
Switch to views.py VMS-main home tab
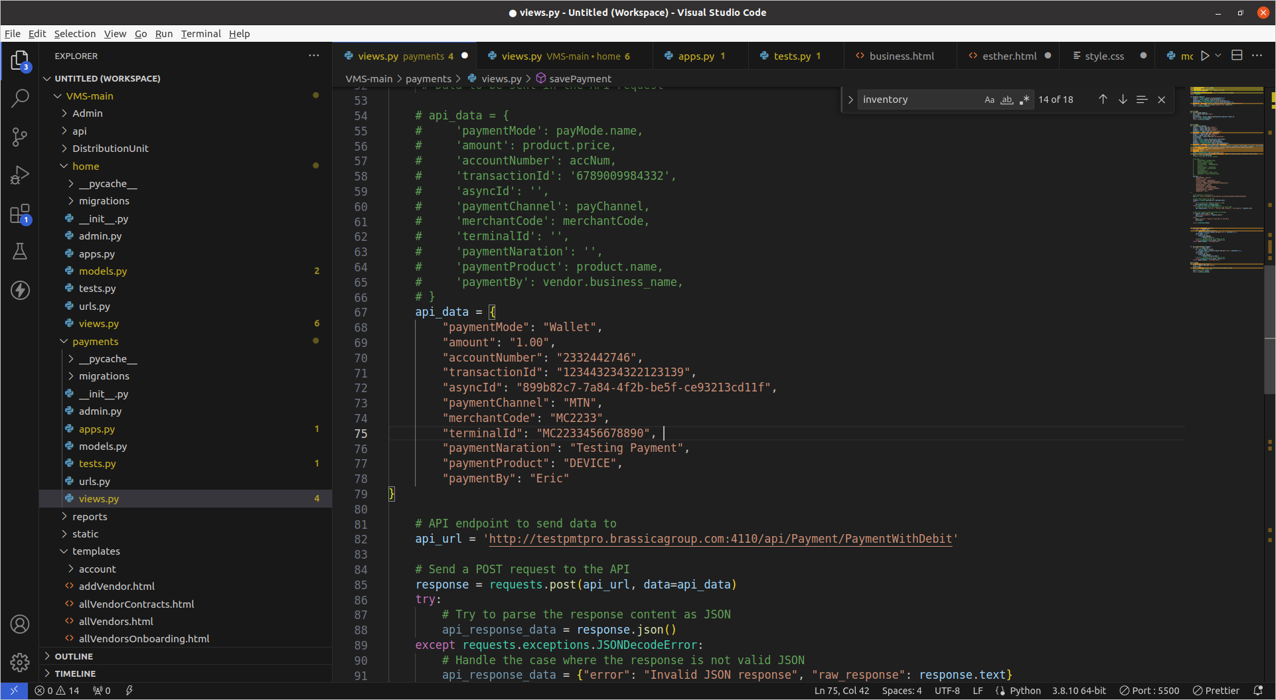564,56
